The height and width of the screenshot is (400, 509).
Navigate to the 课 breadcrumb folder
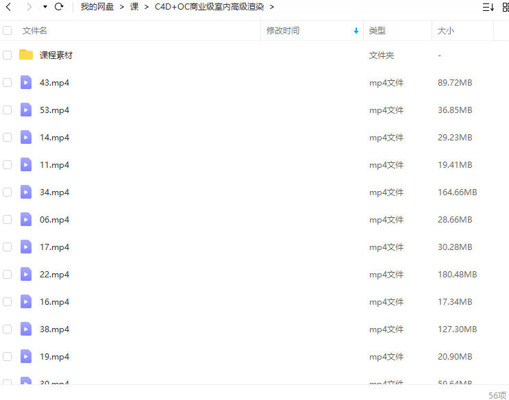click(134, 7)
